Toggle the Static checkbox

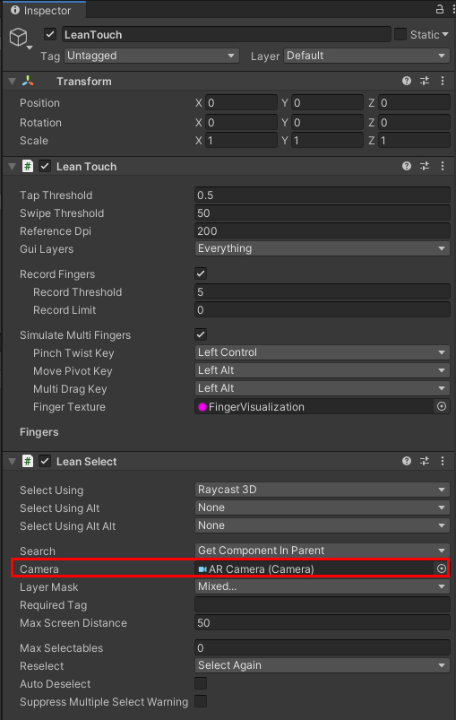click(x=400, y=34)
